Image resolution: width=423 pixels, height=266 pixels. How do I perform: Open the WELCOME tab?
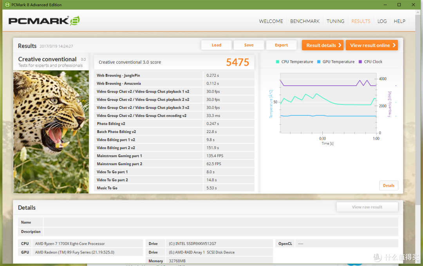pos(271,21)
